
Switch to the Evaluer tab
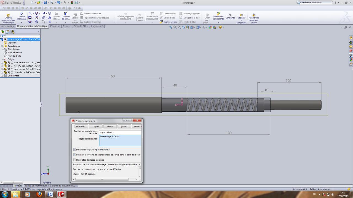coord(67,26)
